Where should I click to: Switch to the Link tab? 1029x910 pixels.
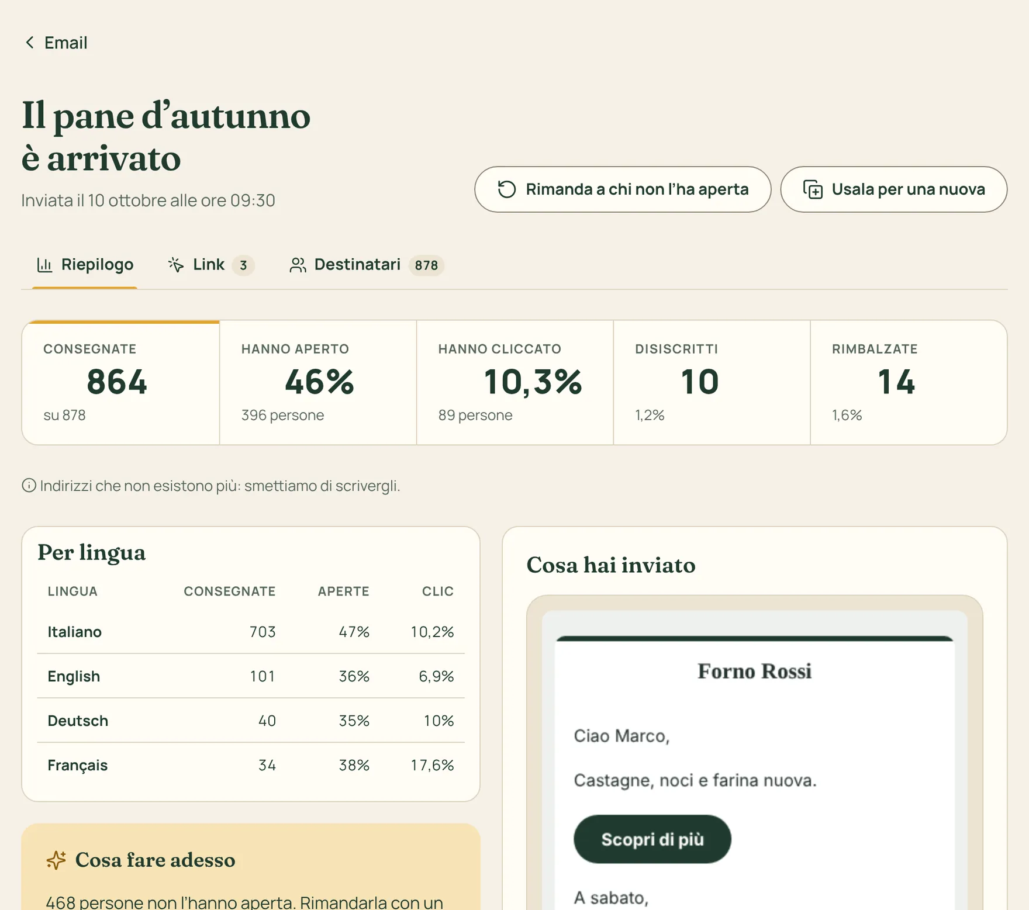210,265
